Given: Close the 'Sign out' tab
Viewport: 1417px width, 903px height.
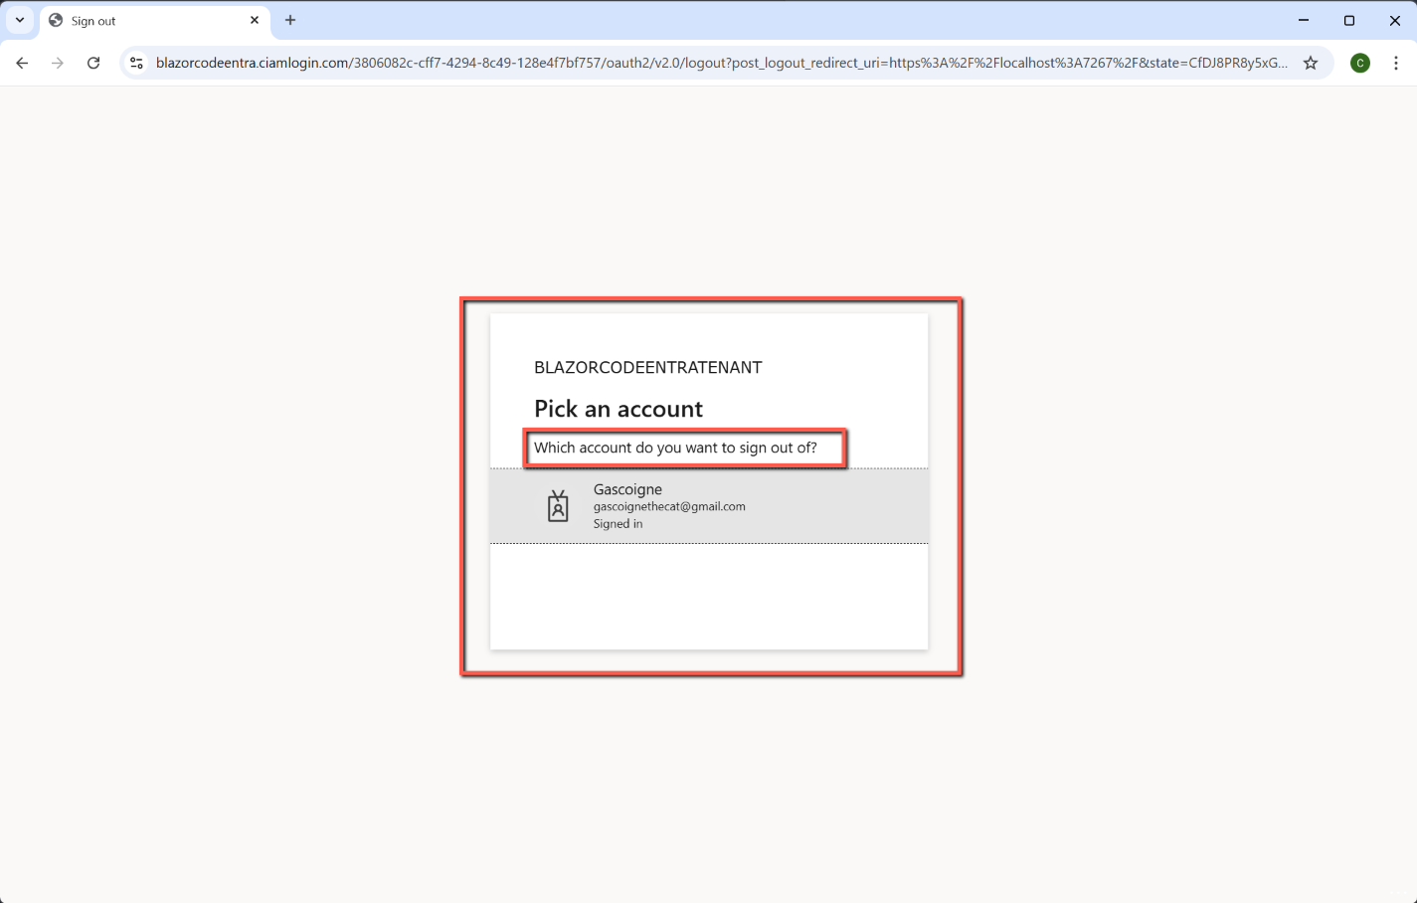Looking at the screenshot, I should tap(255, 20).
